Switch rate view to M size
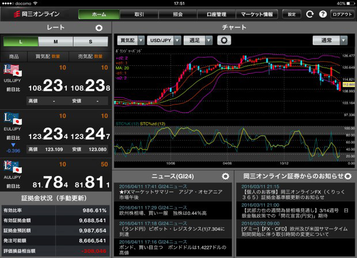The image size is (357, 258). pos(56,42)
